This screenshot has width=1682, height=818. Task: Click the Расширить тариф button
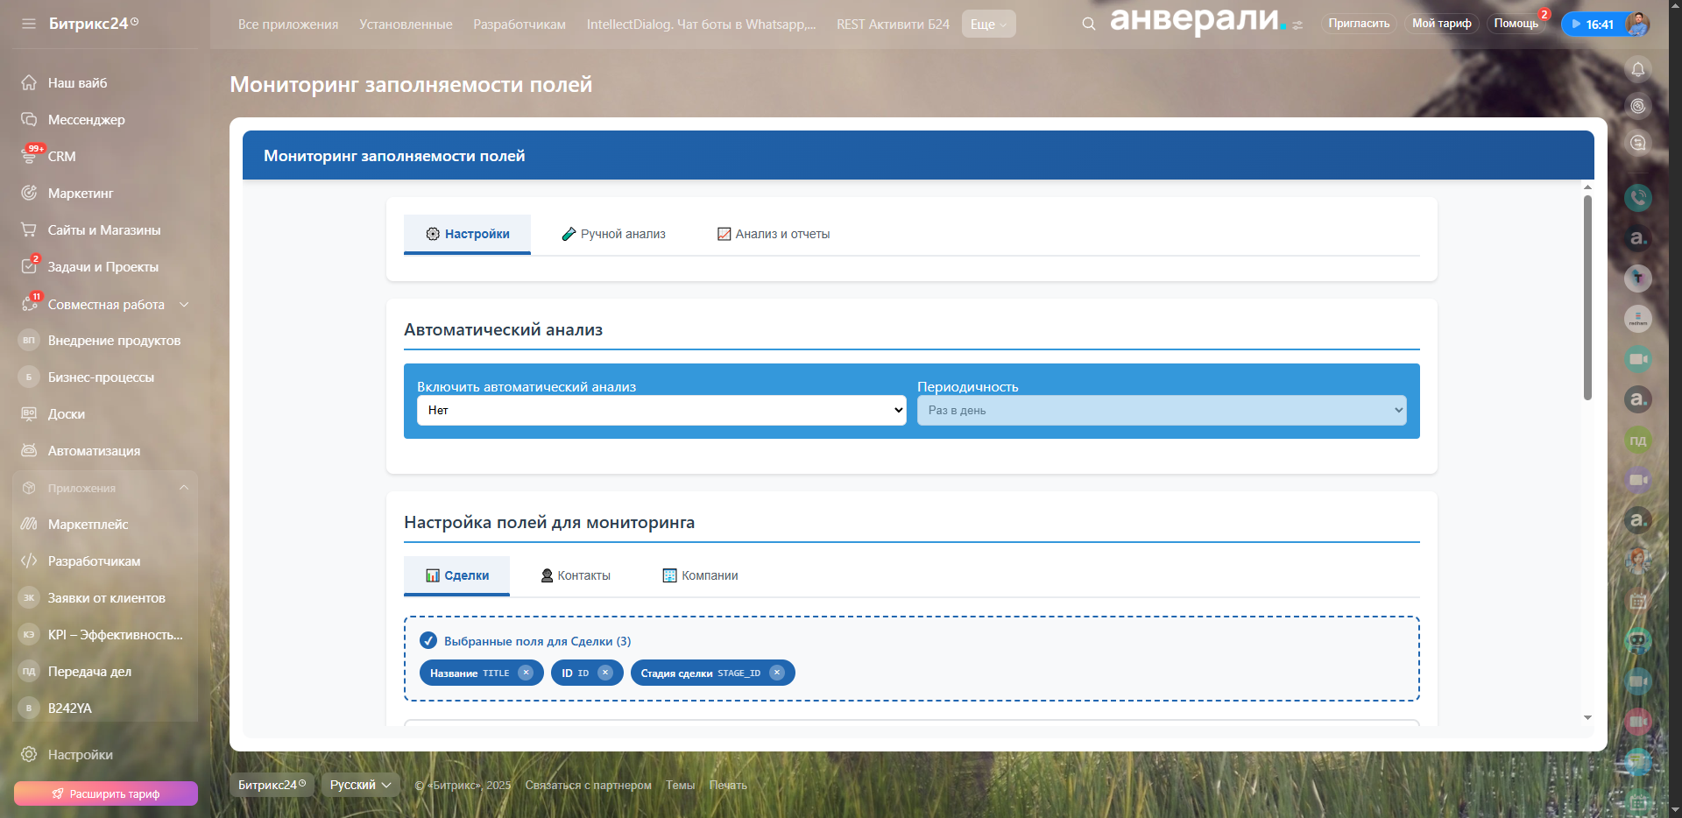click(106, 793)
